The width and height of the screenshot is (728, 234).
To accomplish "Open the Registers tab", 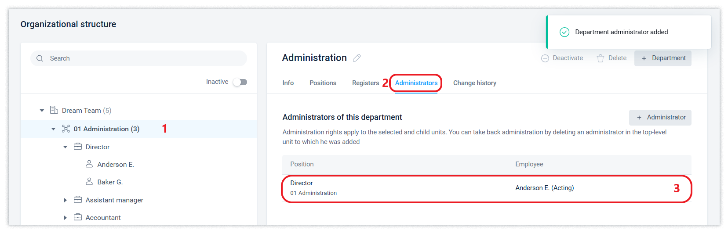I will coord(365,83).
